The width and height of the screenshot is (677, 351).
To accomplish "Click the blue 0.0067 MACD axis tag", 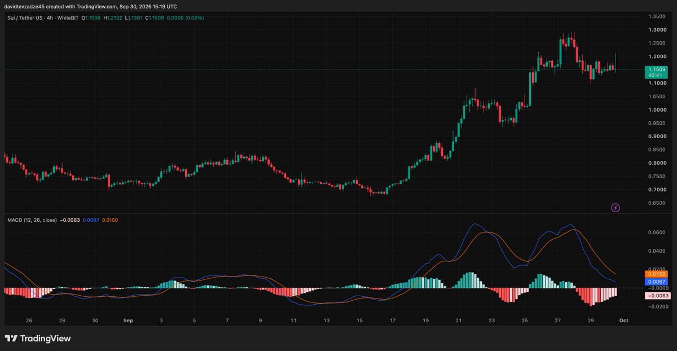I will (656, 281).
